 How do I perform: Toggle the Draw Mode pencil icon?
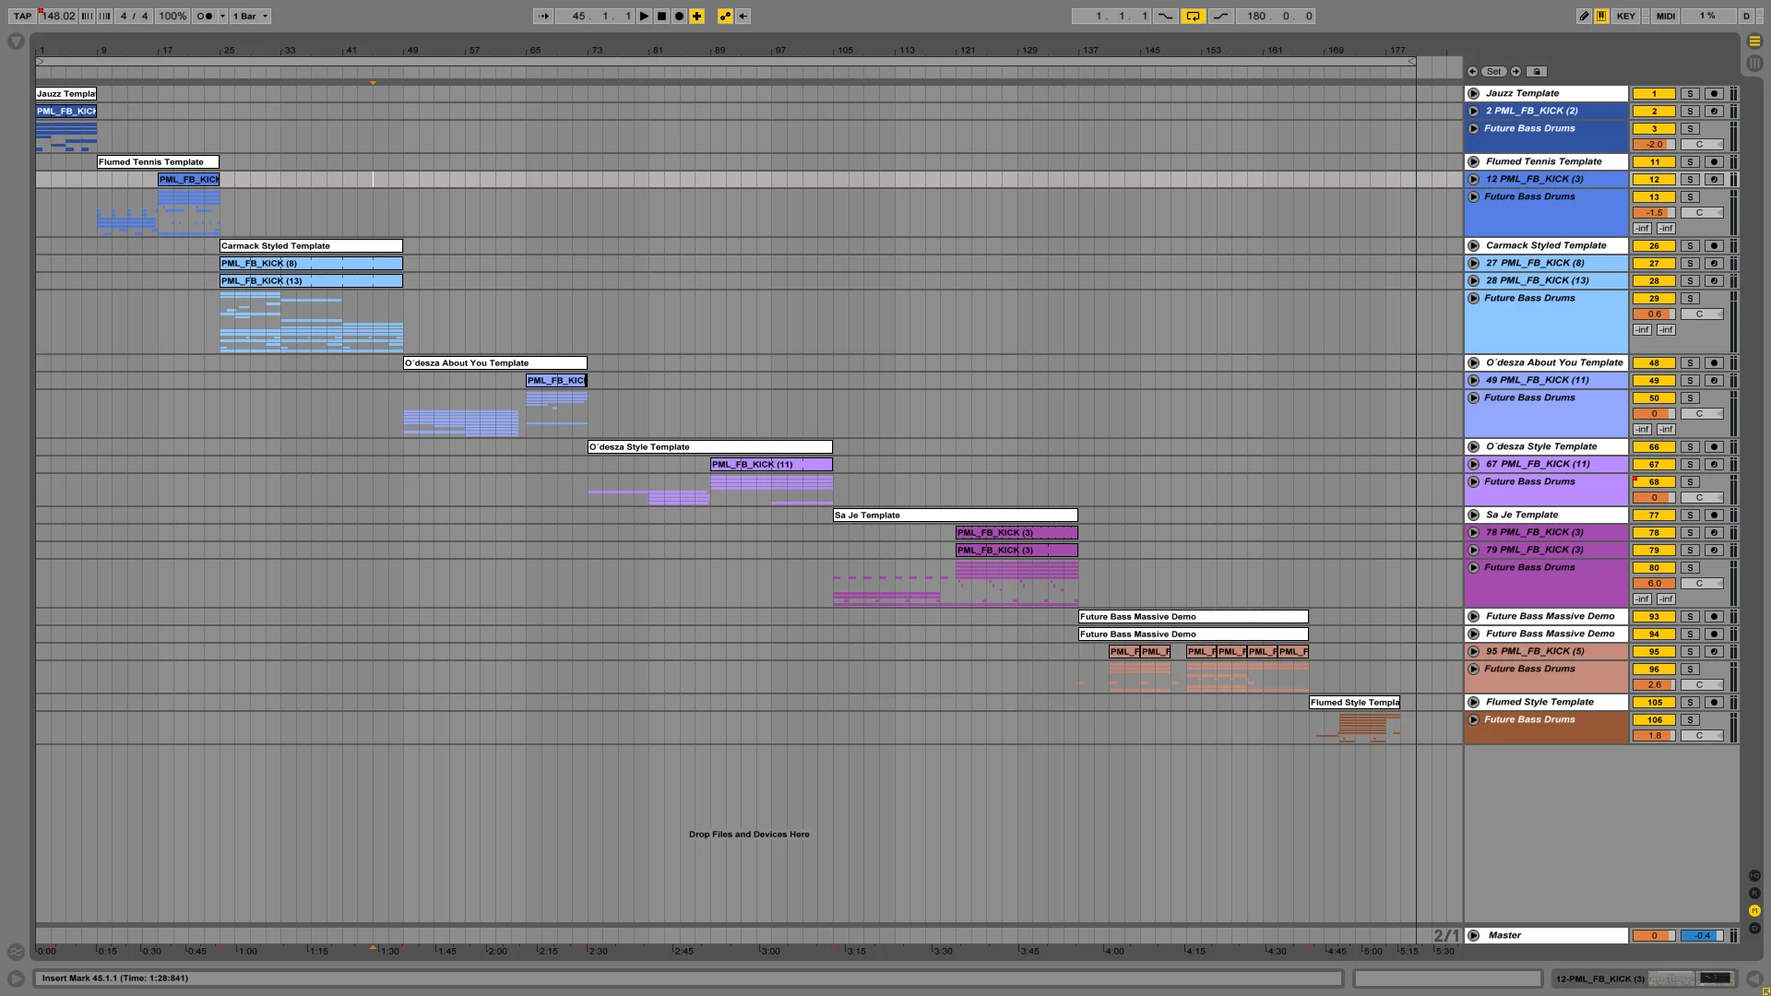point(1584,16)
